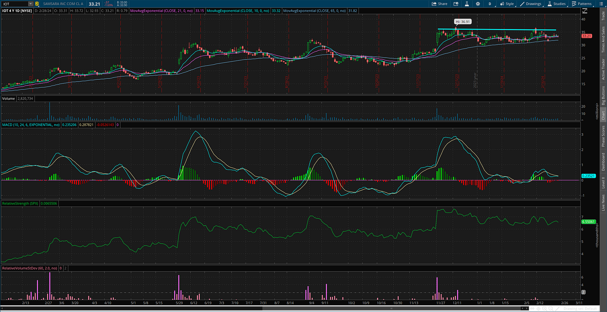The image size is (607, 312).
Task: Switch to Times And Sales side tab
Action: point(603,40)
